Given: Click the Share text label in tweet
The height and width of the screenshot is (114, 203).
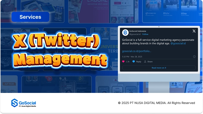Looking at the screenshot, I should (x=150, y=62).
